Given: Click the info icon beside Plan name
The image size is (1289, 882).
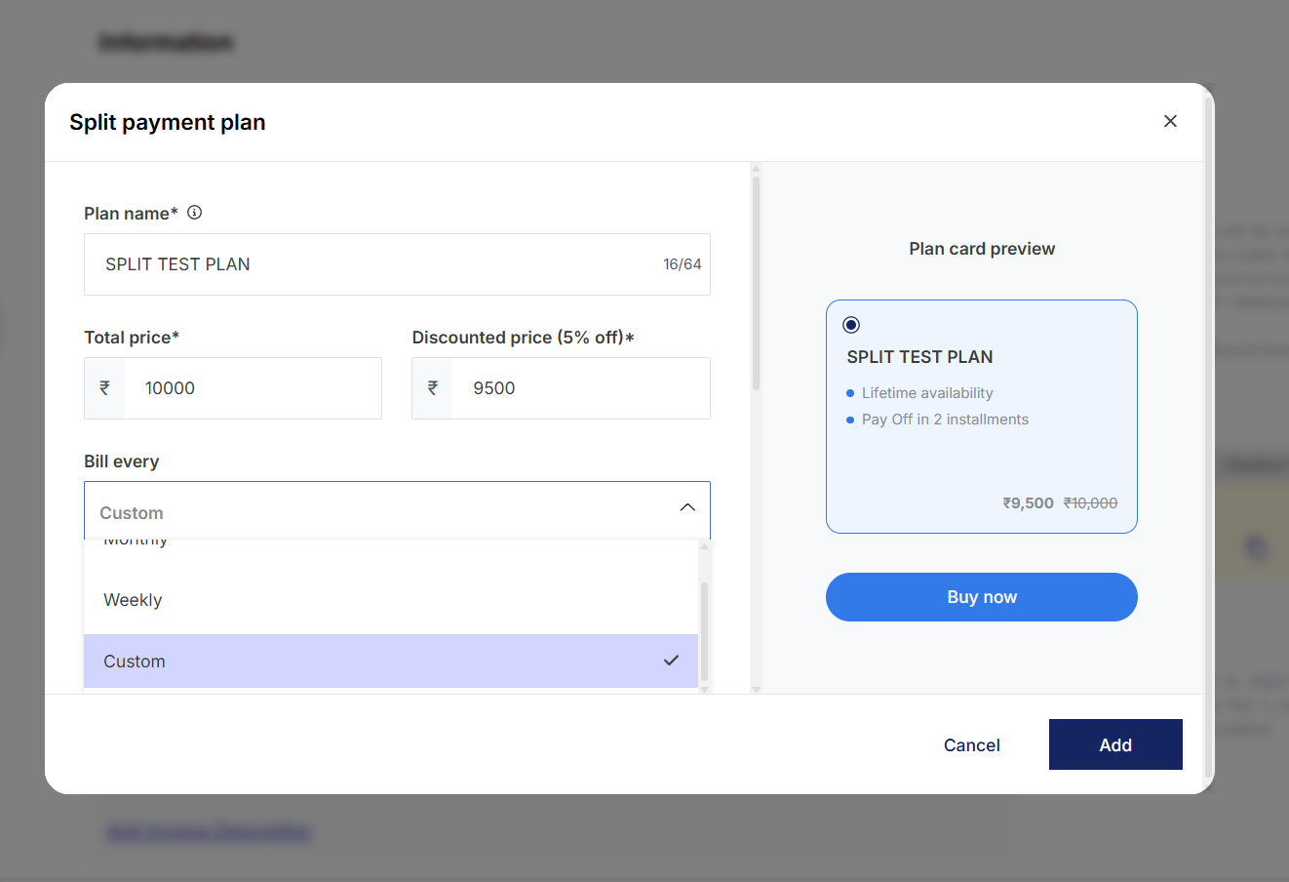Looking at the screenshot, I should tap(195, 213).
